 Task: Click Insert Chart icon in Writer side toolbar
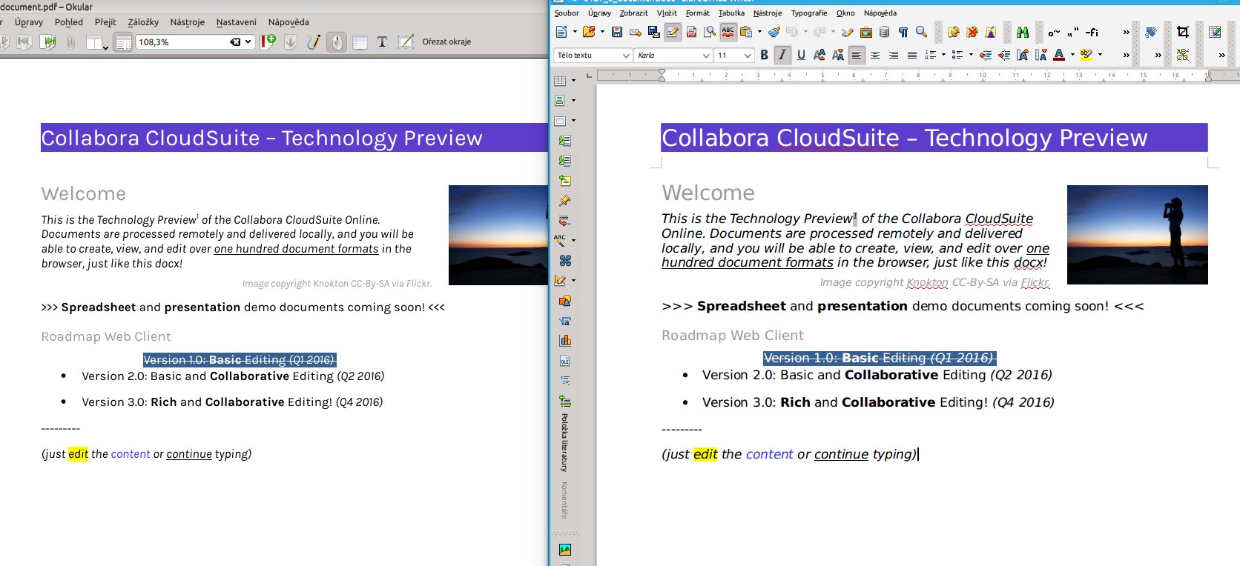pyautogui.click(x=565, y=341)
